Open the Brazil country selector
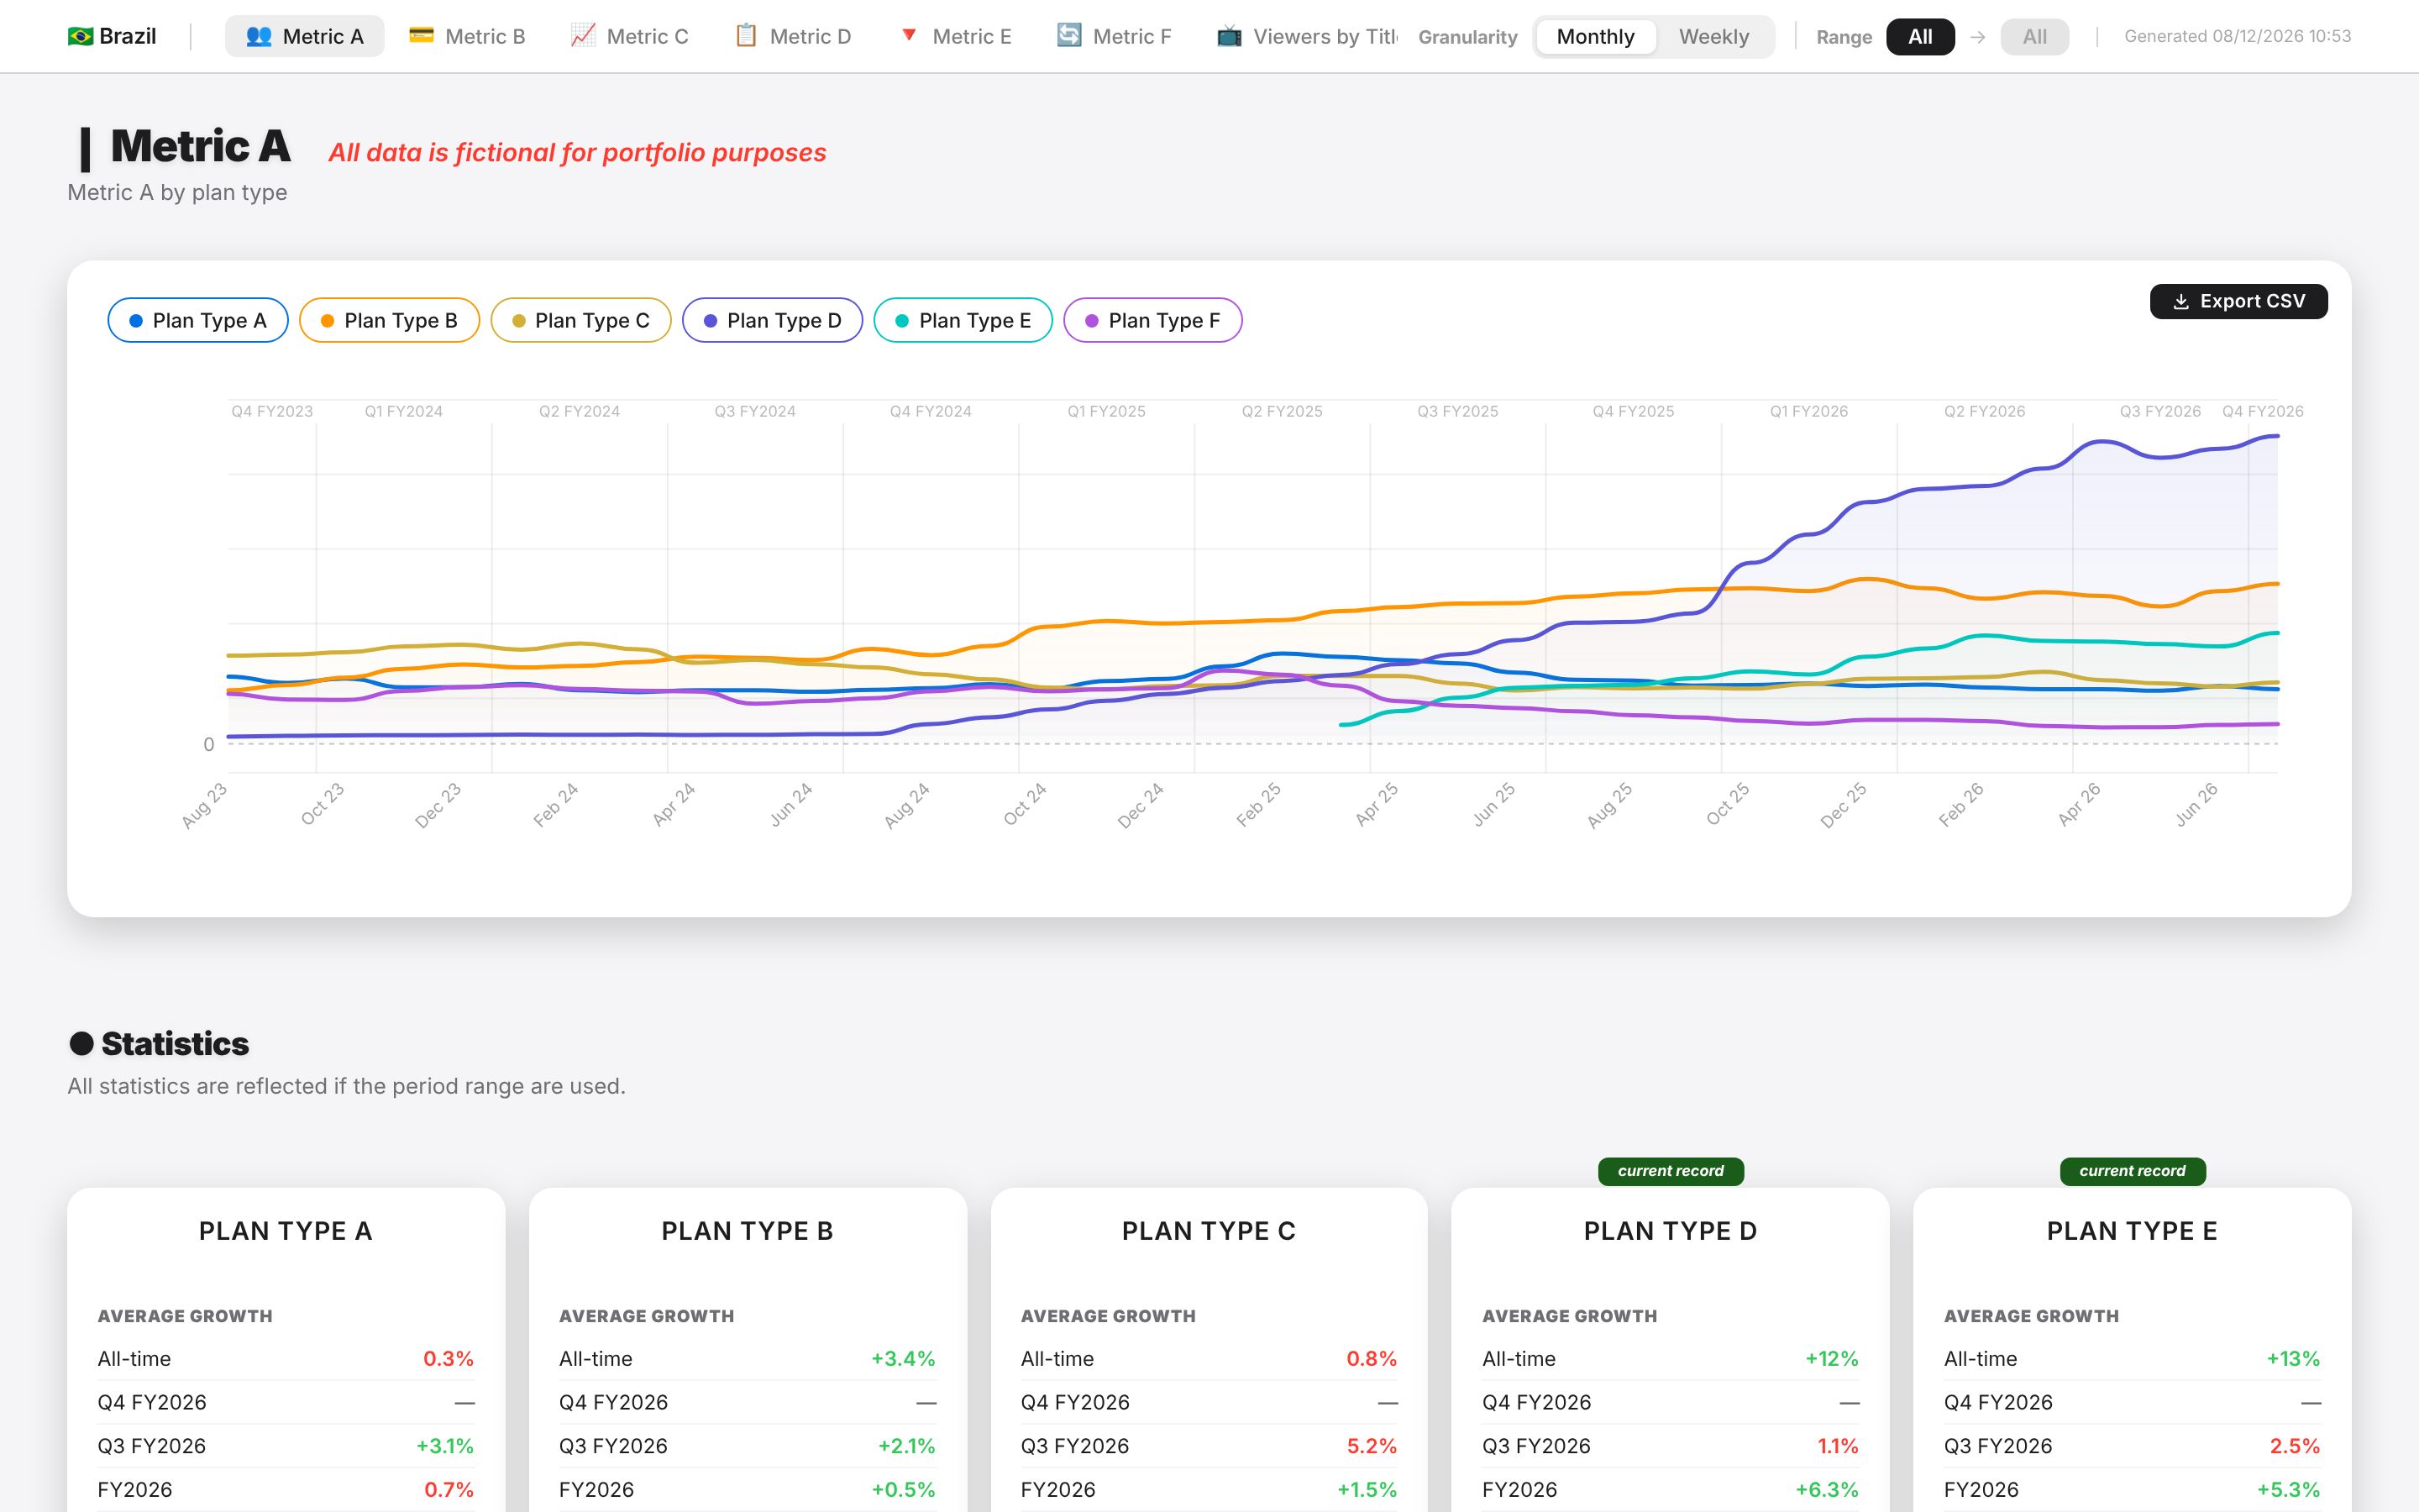 point(112,36)
